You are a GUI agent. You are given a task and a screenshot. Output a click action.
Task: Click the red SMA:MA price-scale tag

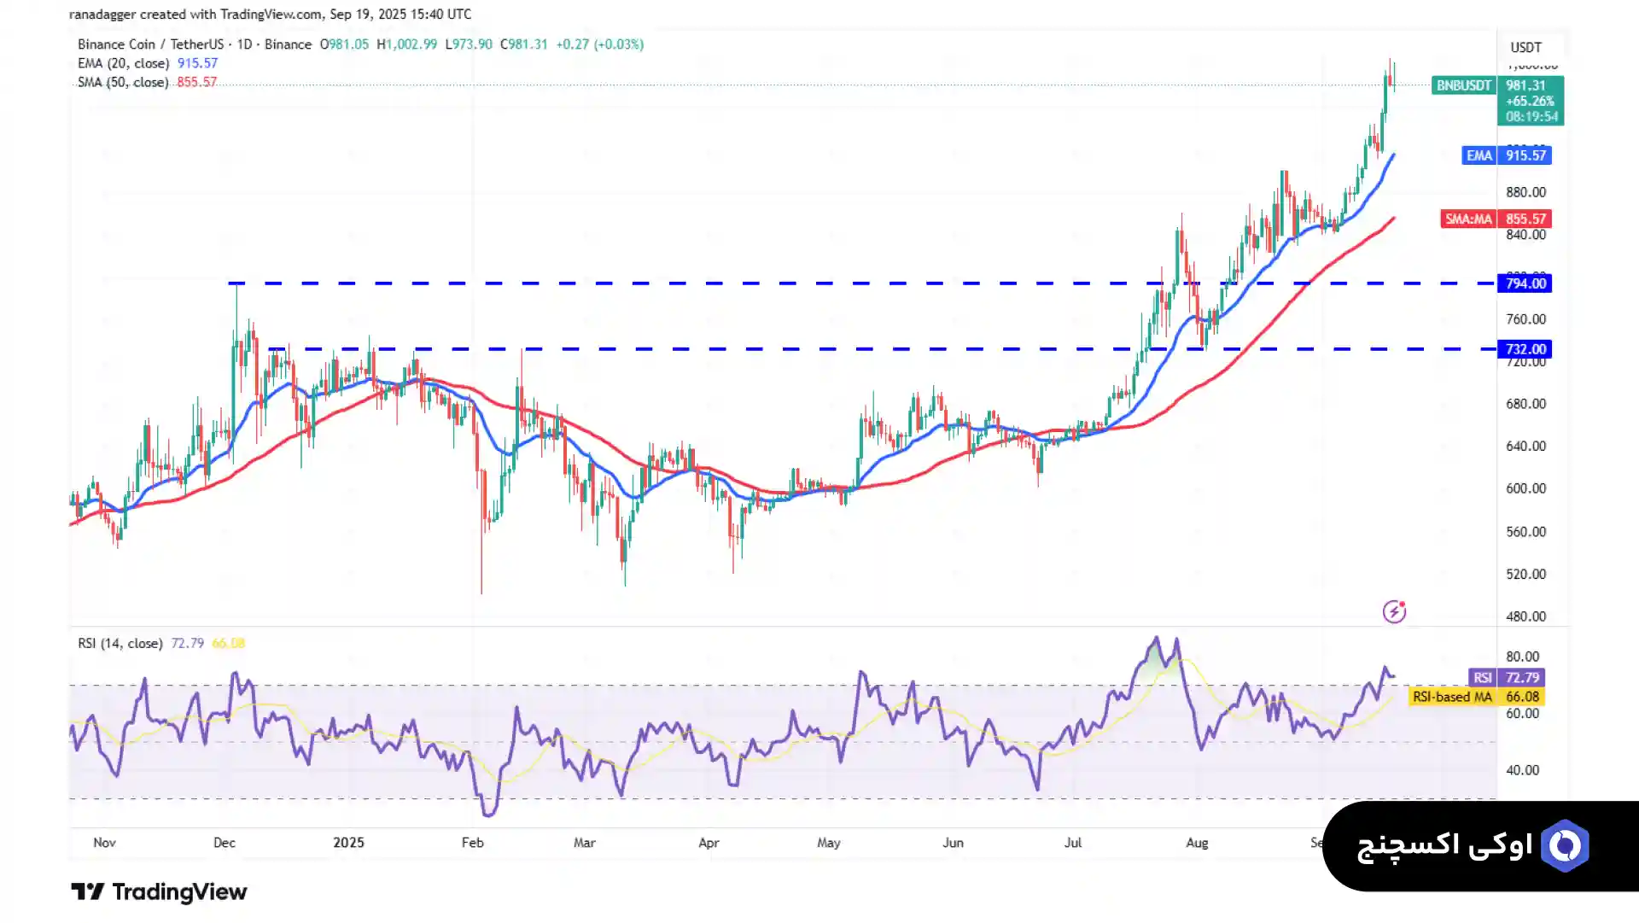tap(1467, 219)
